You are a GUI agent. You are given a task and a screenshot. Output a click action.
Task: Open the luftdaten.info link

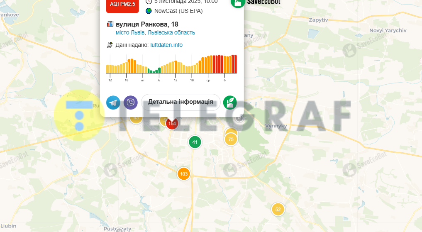[166, 45]
